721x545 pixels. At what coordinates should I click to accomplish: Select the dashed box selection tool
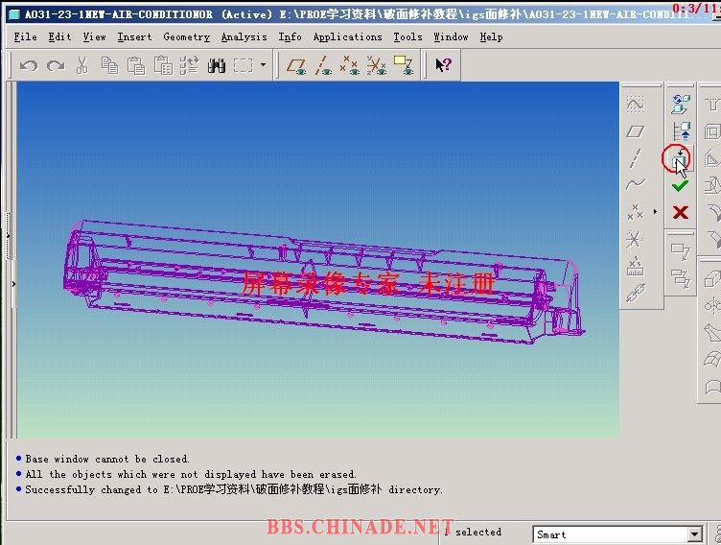pos(244,66)
